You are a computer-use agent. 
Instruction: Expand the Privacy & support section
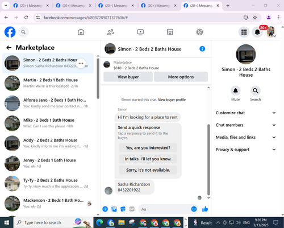click(x=246, y=150)
